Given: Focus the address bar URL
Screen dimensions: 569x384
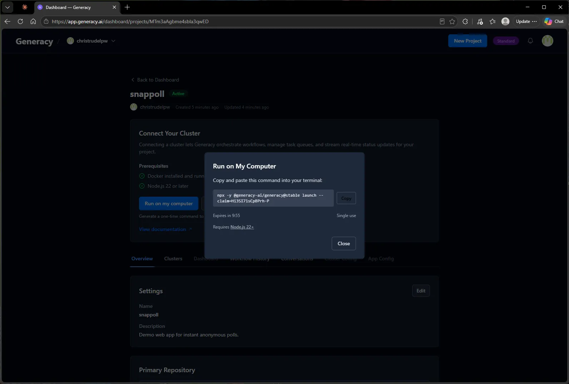Looking at the screenshot, I should [x=130, y=21].
